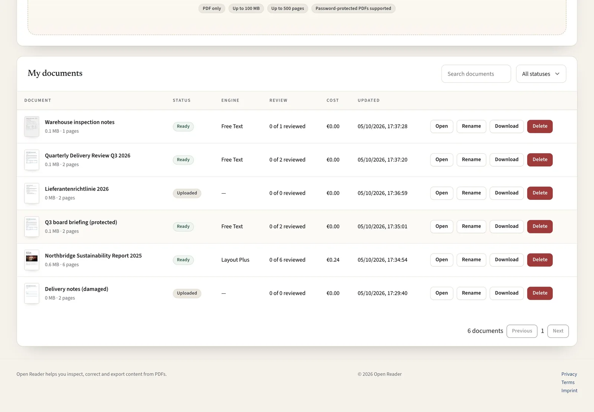Open the Lieferantenrichtlinie 2026 document
Viewport: 594px width, 412px height.
coord(441,193)
